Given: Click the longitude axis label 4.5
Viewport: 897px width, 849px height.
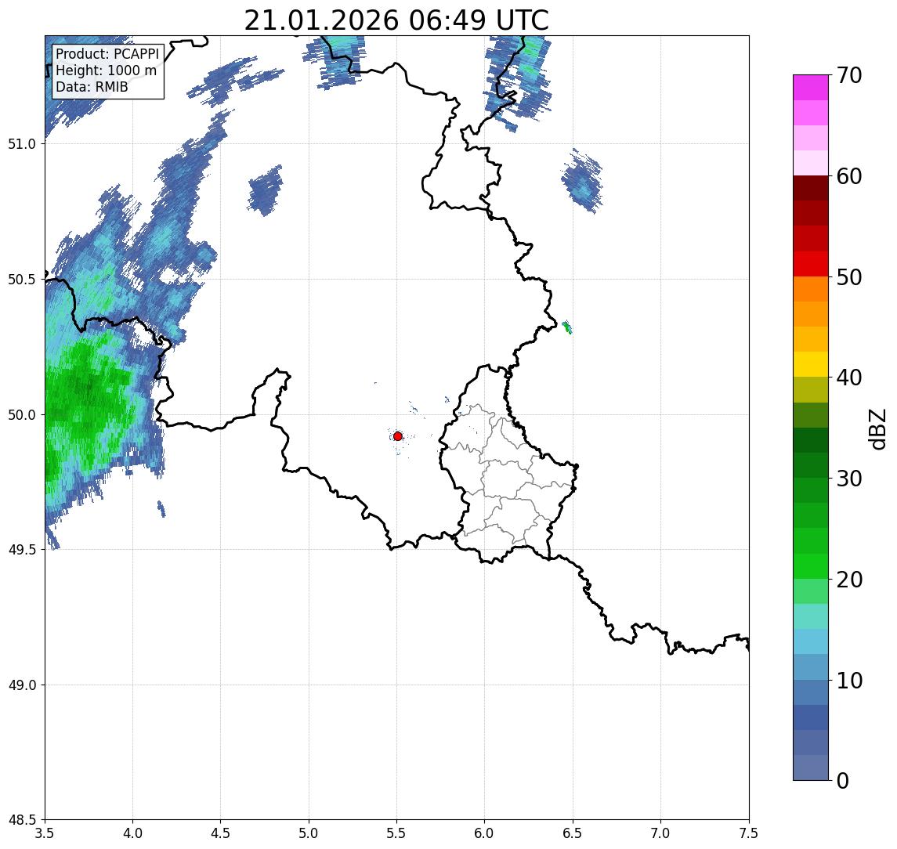Looking at the screenshot, I should point(221,833).
